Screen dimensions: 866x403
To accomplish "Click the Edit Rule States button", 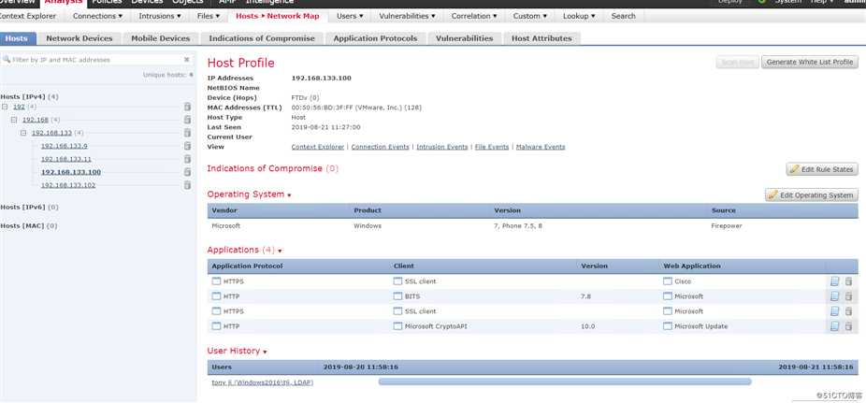I will click(x=822, y=169).
